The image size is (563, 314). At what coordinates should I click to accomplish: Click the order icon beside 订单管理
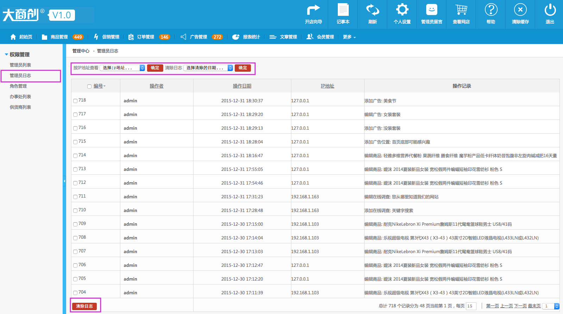131,37
